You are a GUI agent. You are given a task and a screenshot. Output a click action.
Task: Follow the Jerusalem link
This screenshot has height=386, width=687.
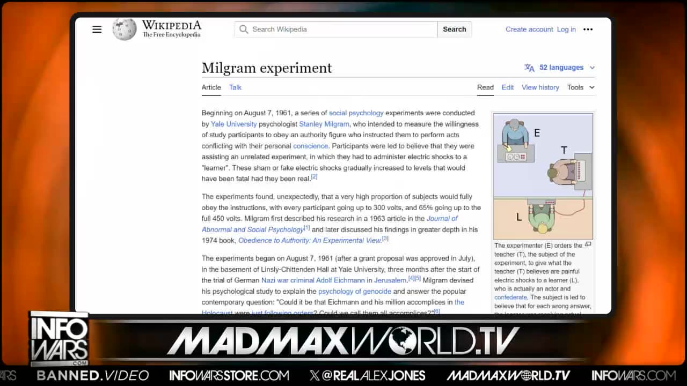coord(390,280)
